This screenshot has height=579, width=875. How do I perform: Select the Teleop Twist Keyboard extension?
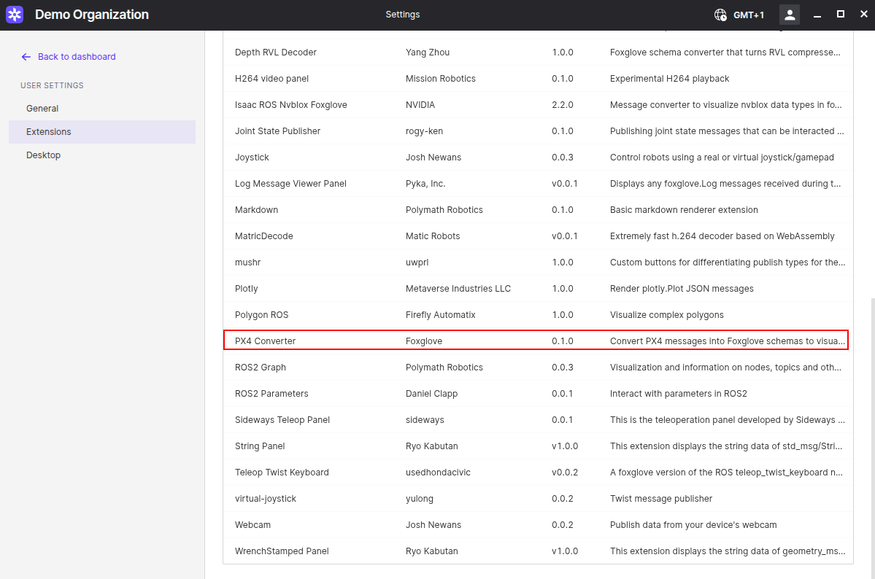(x=538, y=472)
